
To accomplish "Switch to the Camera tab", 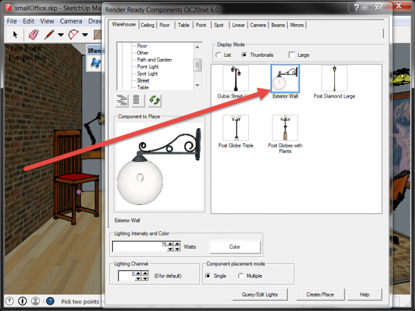I will coord(258,25).
